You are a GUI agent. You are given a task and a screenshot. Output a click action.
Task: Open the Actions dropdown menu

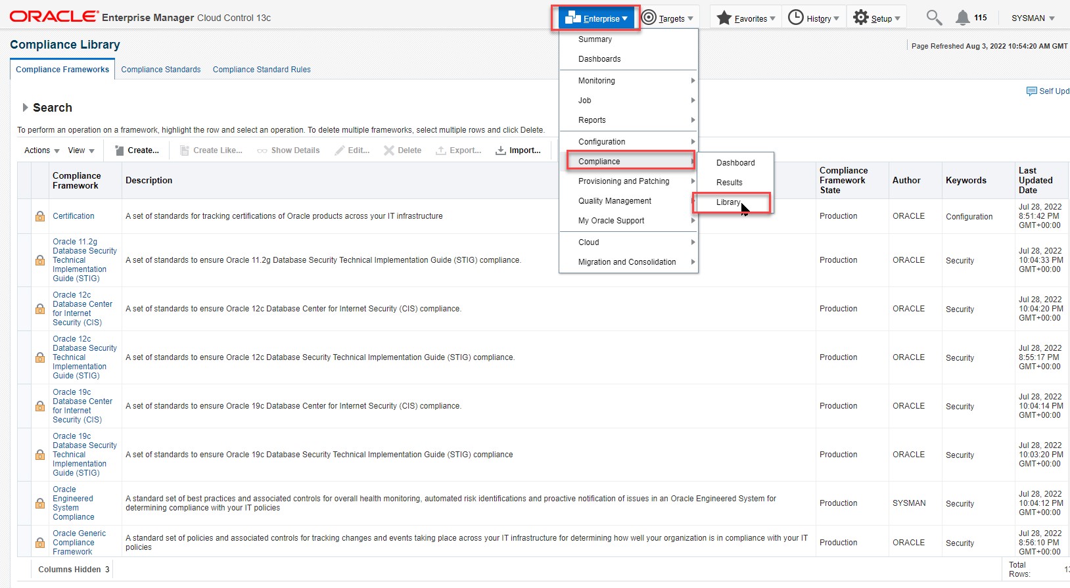(42, 150)
